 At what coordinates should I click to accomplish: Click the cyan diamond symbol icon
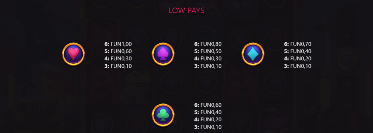253,54
